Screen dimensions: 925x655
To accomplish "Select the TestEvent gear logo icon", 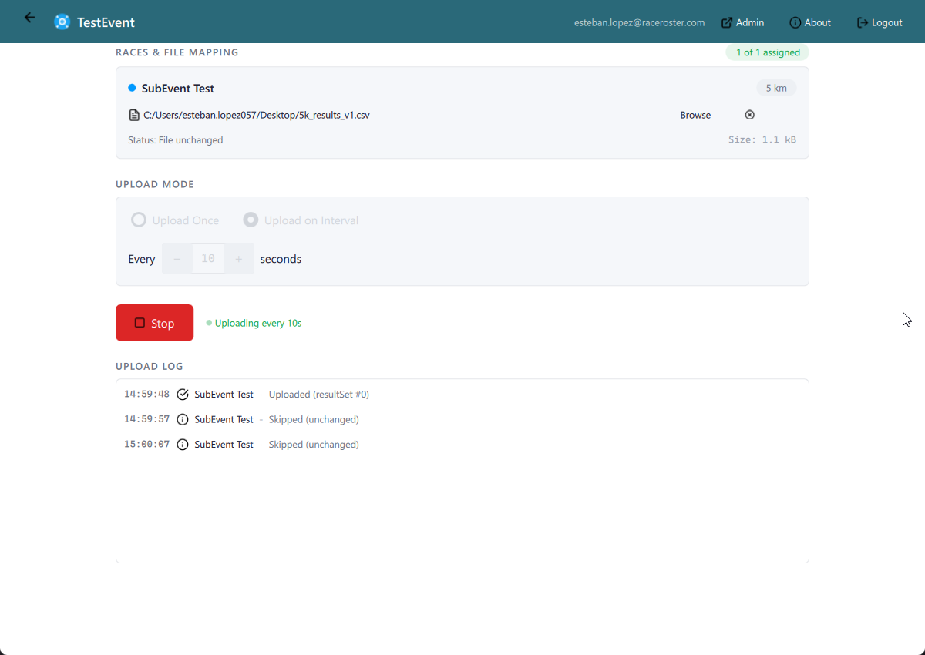I will 62,22.
